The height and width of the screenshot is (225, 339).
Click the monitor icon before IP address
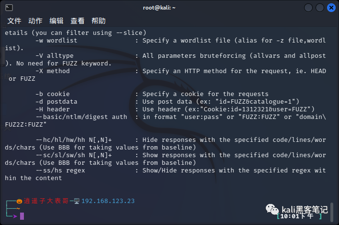click(77, 201)
